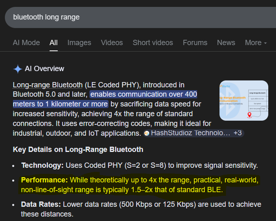
Task: Open the Videos tab
Action: click(x=112, y=43)
